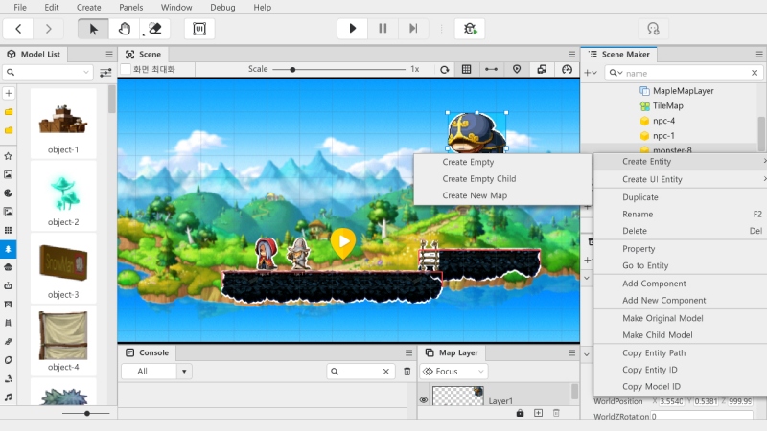767x431 pixels.
Task: Toggle the location marker icon in Scene toolbar
Action: [x=517, y=69]
